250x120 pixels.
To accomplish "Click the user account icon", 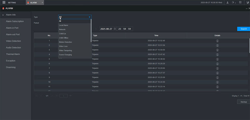I will click(228, 3).
